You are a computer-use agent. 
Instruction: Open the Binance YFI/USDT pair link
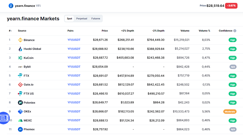point(74,40)
